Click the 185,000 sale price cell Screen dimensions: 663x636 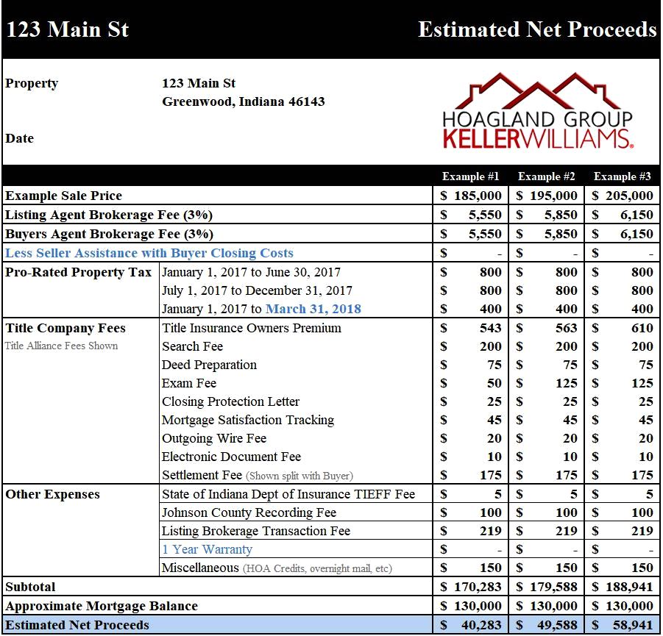(471, 196)
